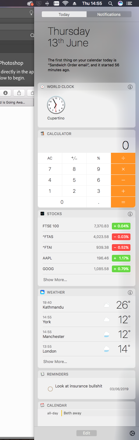
Task: Open Stocks widget info button
Action: (x=130, y=214)
